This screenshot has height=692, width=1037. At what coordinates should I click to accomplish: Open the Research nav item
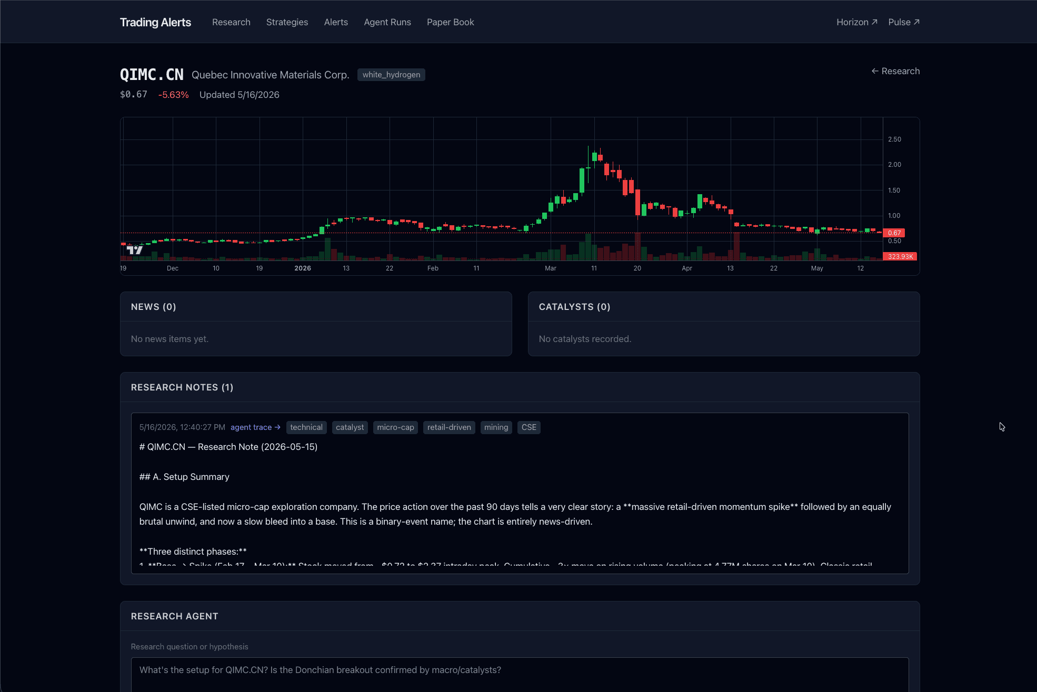pos(231,22)
